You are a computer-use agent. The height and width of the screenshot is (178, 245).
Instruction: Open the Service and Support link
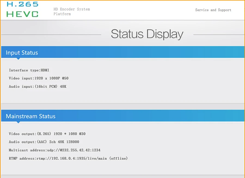pos(213,10)
